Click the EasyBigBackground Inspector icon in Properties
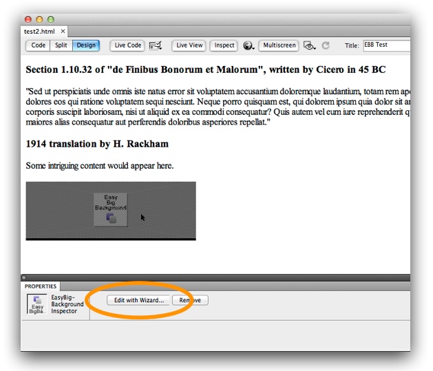This screenshot has height=371, width=433. pos(36,304)
